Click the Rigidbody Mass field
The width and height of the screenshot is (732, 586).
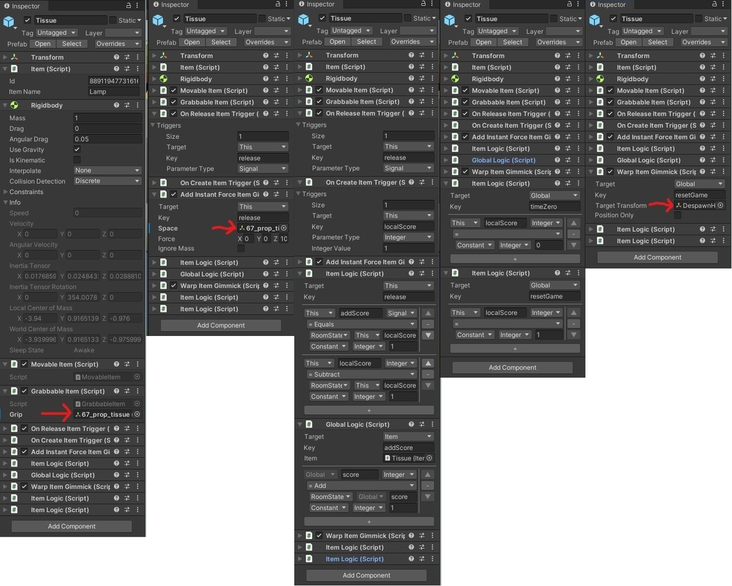pos(107,118)
